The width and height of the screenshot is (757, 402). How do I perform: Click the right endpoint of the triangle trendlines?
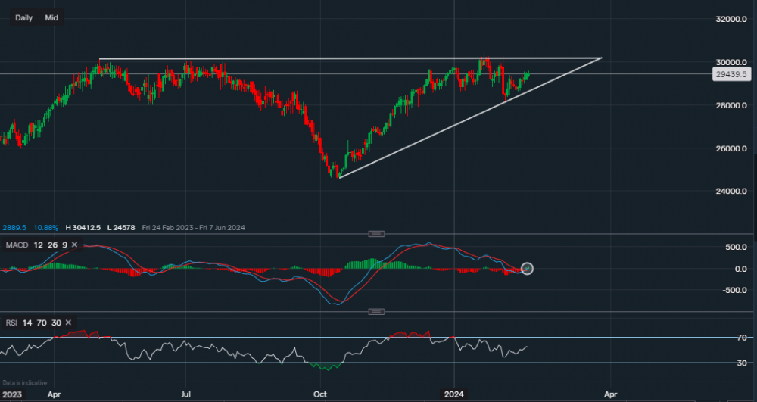pos(601,58)
